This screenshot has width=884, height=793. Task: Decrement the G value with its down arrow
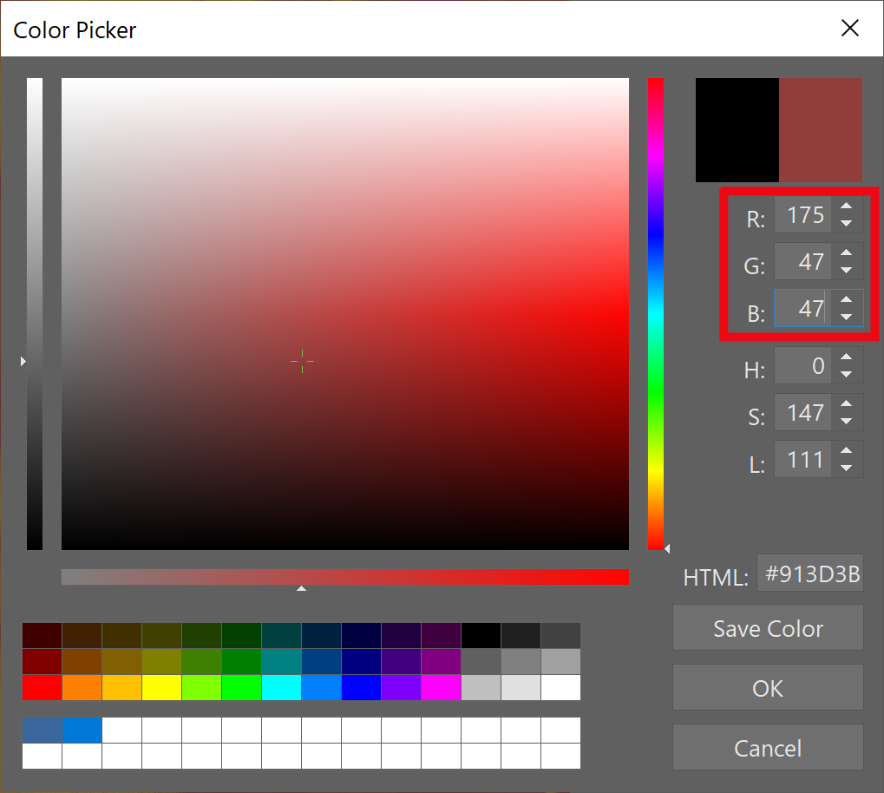click(846, 268)
